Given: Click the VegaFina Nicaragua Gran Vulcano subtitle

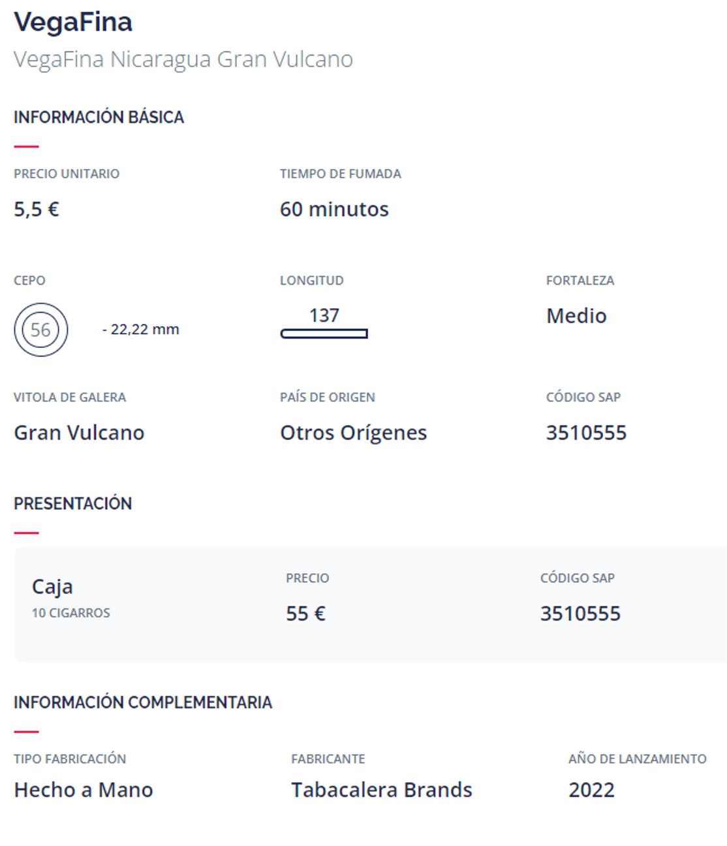Looking at the screenshot, I should coord(183,59).
